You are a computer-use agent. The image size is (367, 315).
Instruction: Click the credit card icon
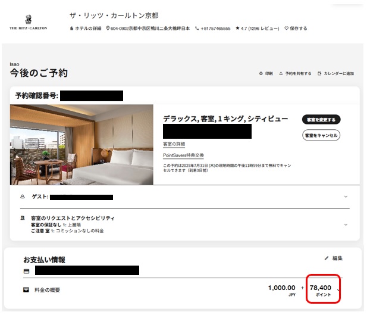pos(26,271)
